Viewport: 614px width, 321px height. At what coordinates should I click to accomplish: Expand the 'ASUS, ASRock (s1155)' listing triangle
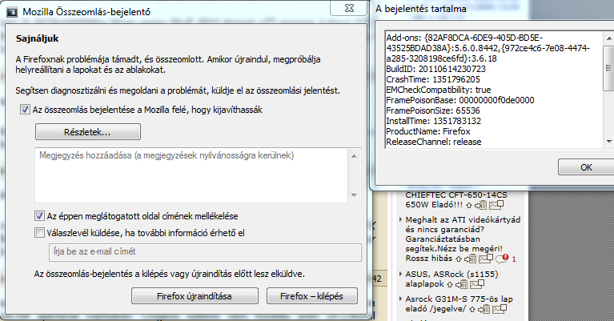pyautogui.click(x=400, y=274)
